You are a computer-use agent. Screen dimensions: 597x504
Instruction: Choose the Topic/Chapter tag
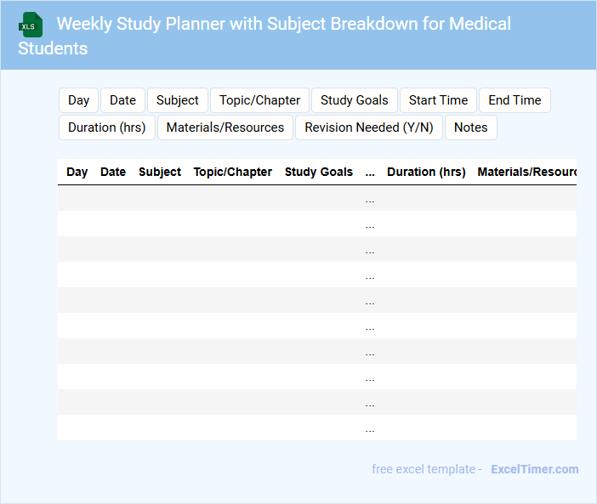(259, 100)
